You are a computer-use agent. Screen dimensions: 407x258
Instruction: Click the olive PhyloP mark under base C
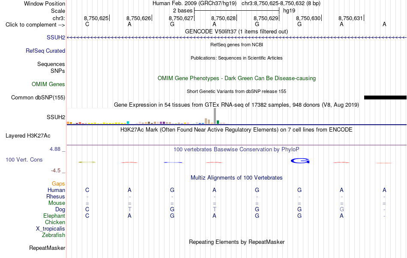coord(87,162)
